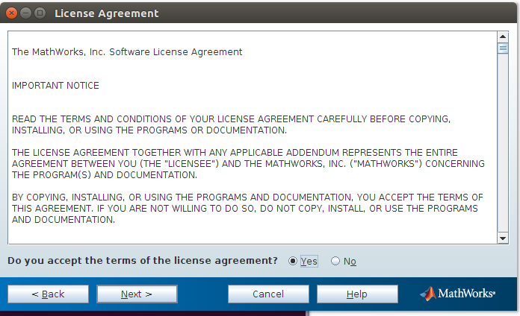Click the scrollbar down arrow

click(503, 238)
